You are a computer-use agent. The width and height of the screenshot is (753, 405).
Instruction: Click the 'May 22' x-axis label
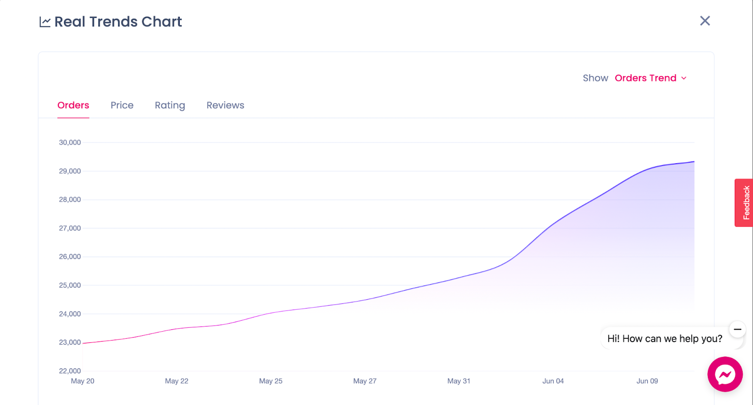click(176, 381)
